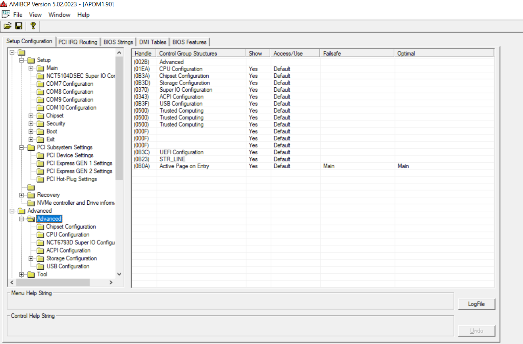Expand the Tool tree node
This screenshot has height=344, width=523.
pos(22,275)
